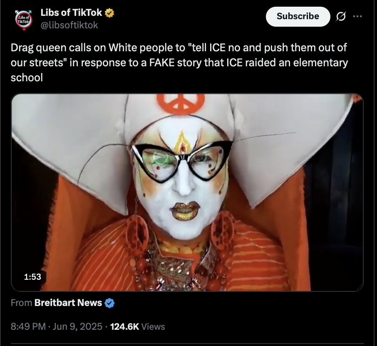377x346 pixels.
Task: Click the From label under the video
Action: pyautogui.click(x=21, y=303)
